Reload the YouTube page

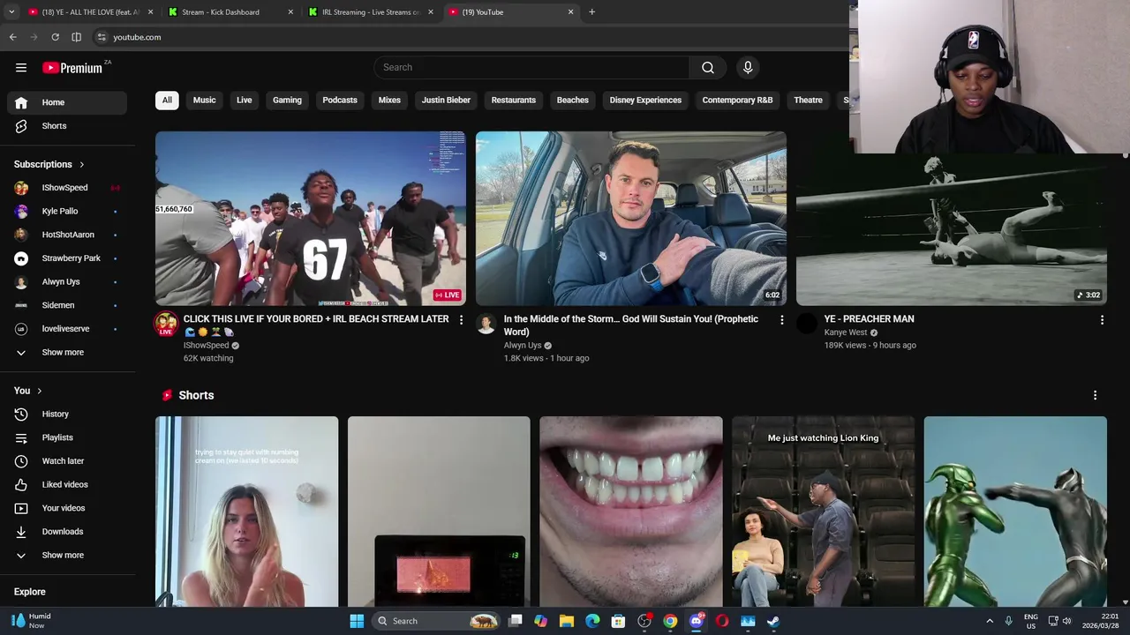[x=55, y=37]
